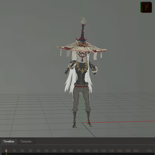Click frame 60 on the timeline ruler
This screenshot has height=155, width=155.
point(55,151)
